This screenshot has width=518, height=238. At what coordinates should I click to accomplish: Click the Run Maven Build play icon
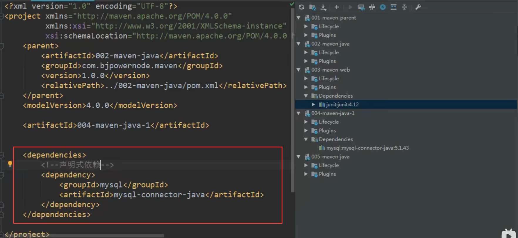350,7
